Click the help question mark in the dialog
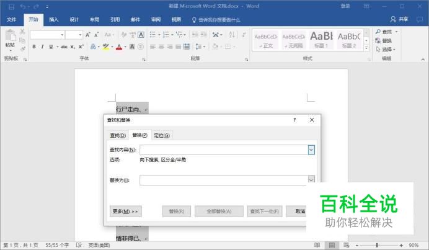Viewport: 429px width, 250px height. [x=294, y=120]
